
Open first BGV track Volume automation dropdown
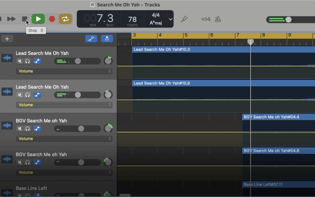[64, 139]
